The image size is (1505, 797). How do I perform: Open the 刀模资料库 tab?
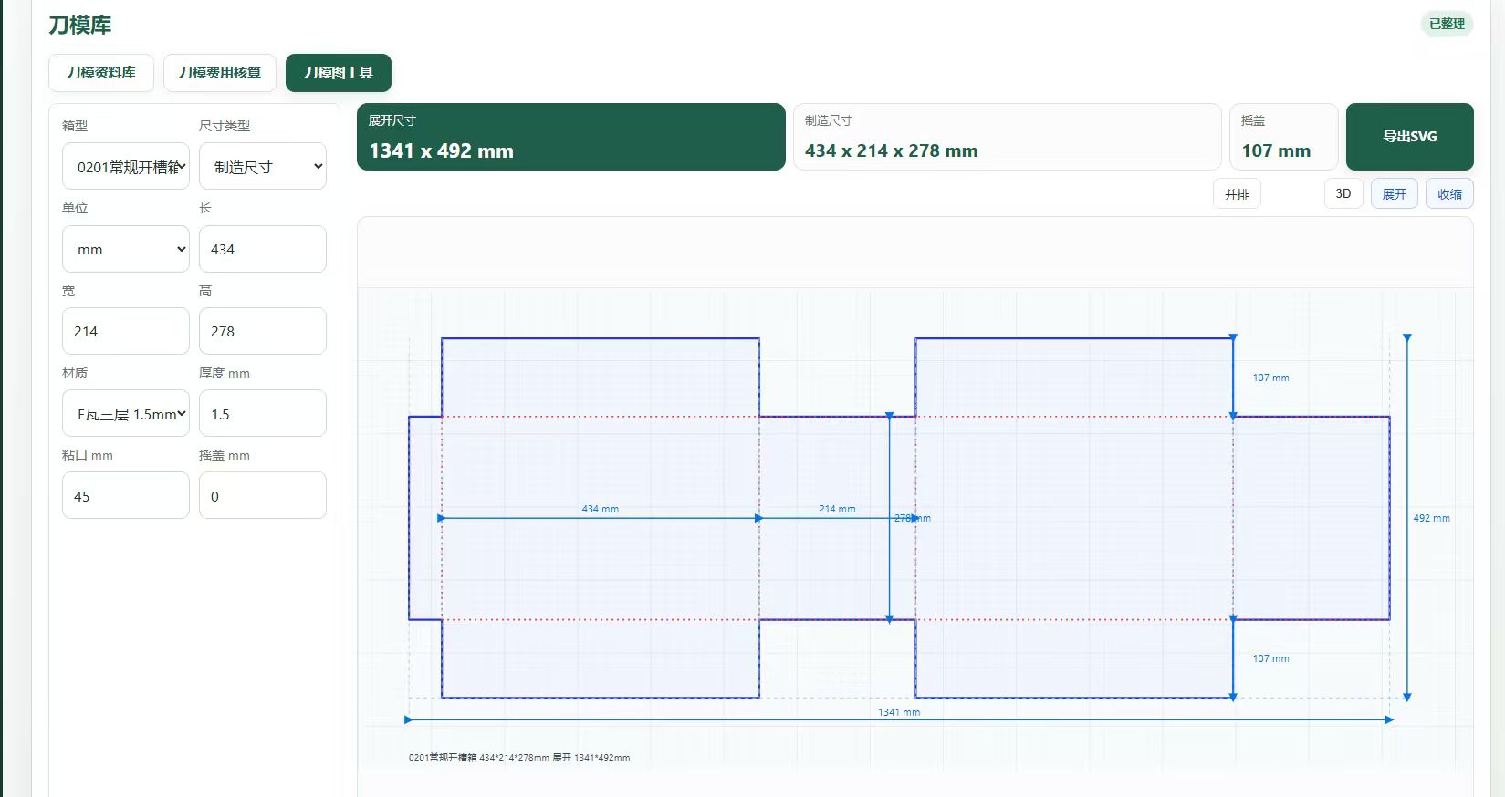click(x=101, y=73)
